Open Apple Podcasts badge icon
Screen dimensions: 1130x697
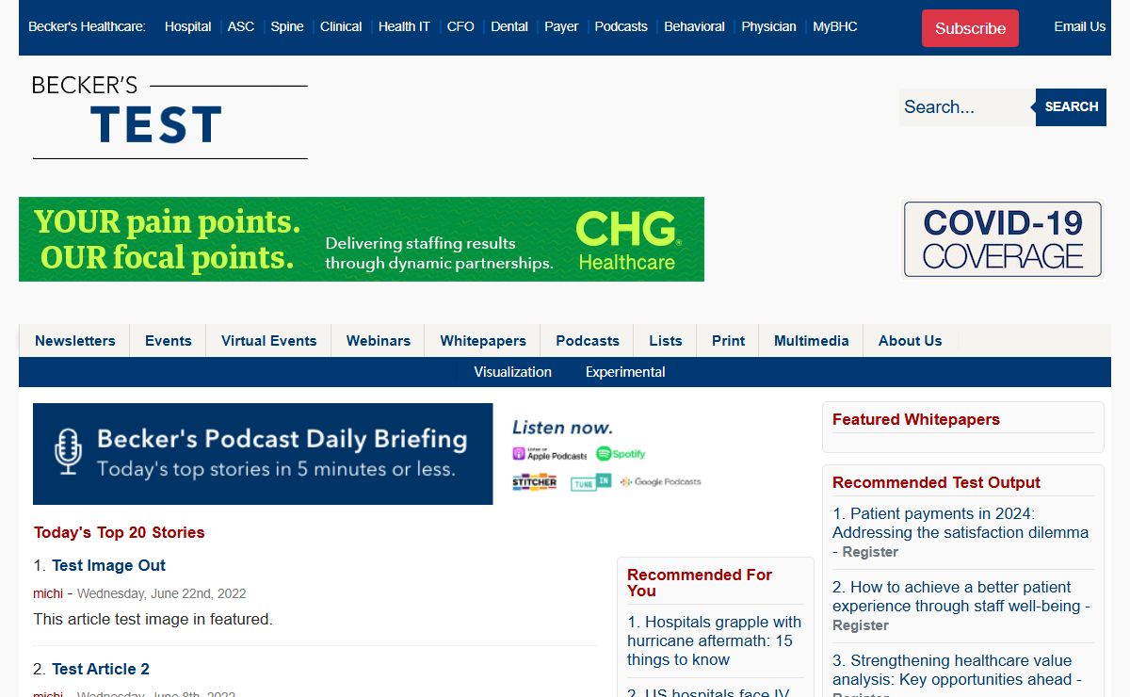pos(549,454)
